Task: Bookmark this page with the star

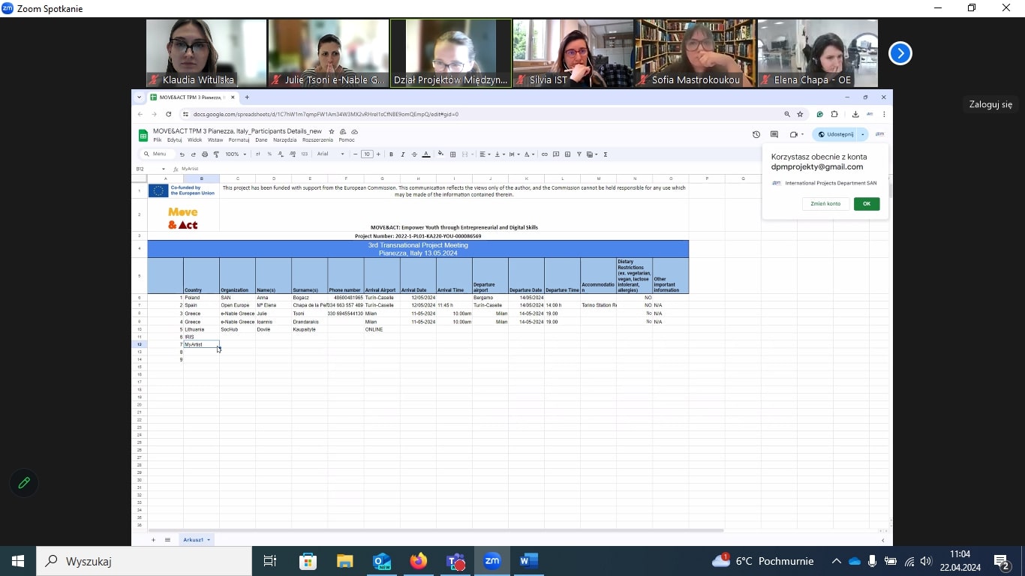Action: 800,114
